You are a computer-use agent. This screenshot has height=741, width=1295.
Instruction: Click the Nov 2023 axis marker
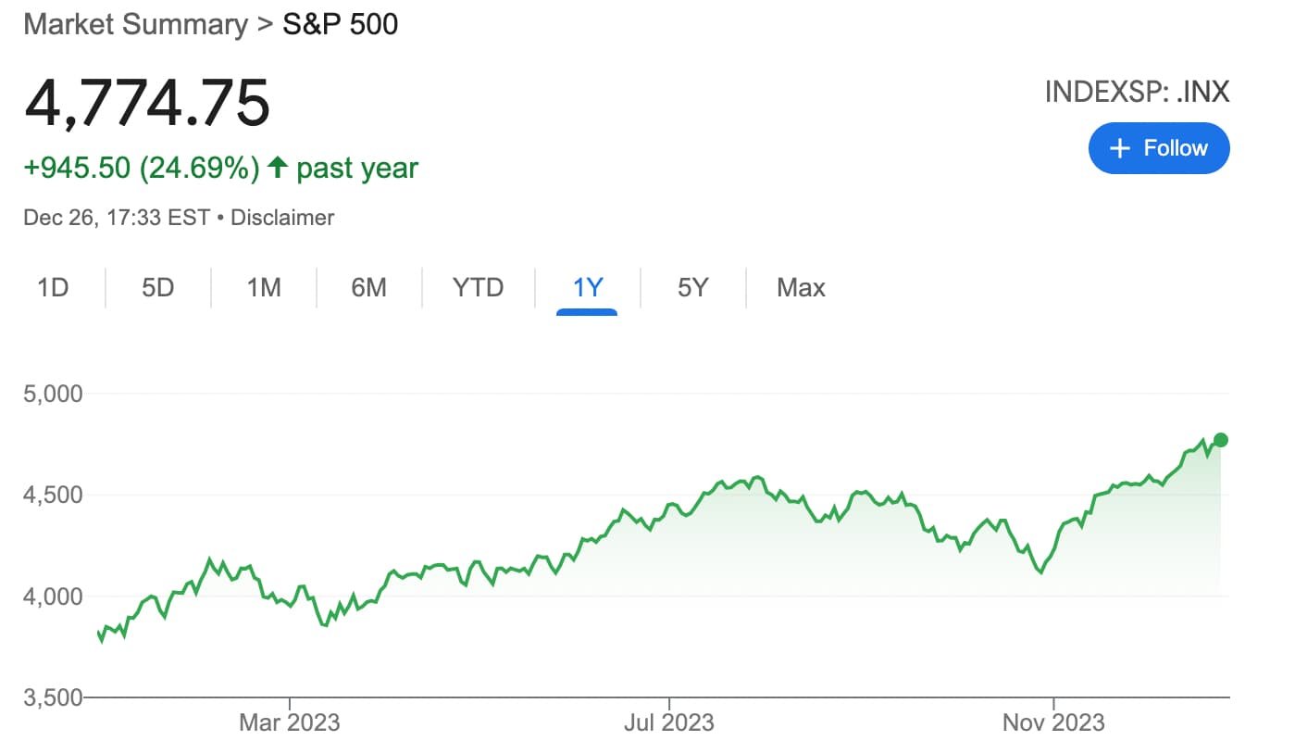point(1053,722)
